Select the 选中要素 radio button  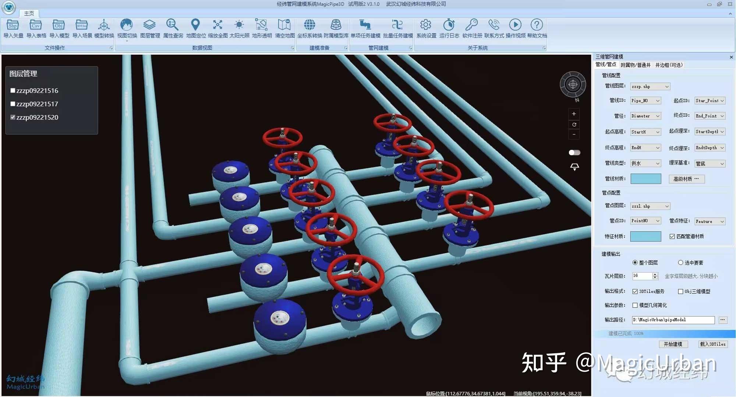680,262
